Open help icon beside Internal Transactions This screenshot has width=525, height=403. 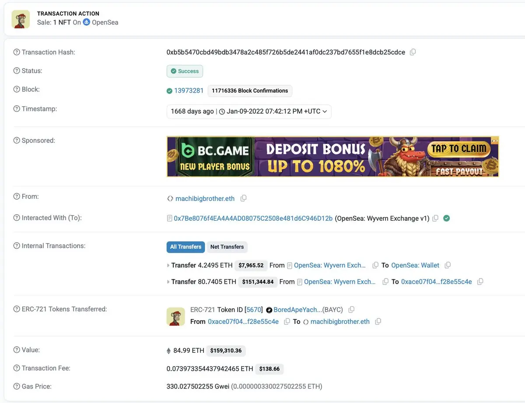(x=17, y=246)
